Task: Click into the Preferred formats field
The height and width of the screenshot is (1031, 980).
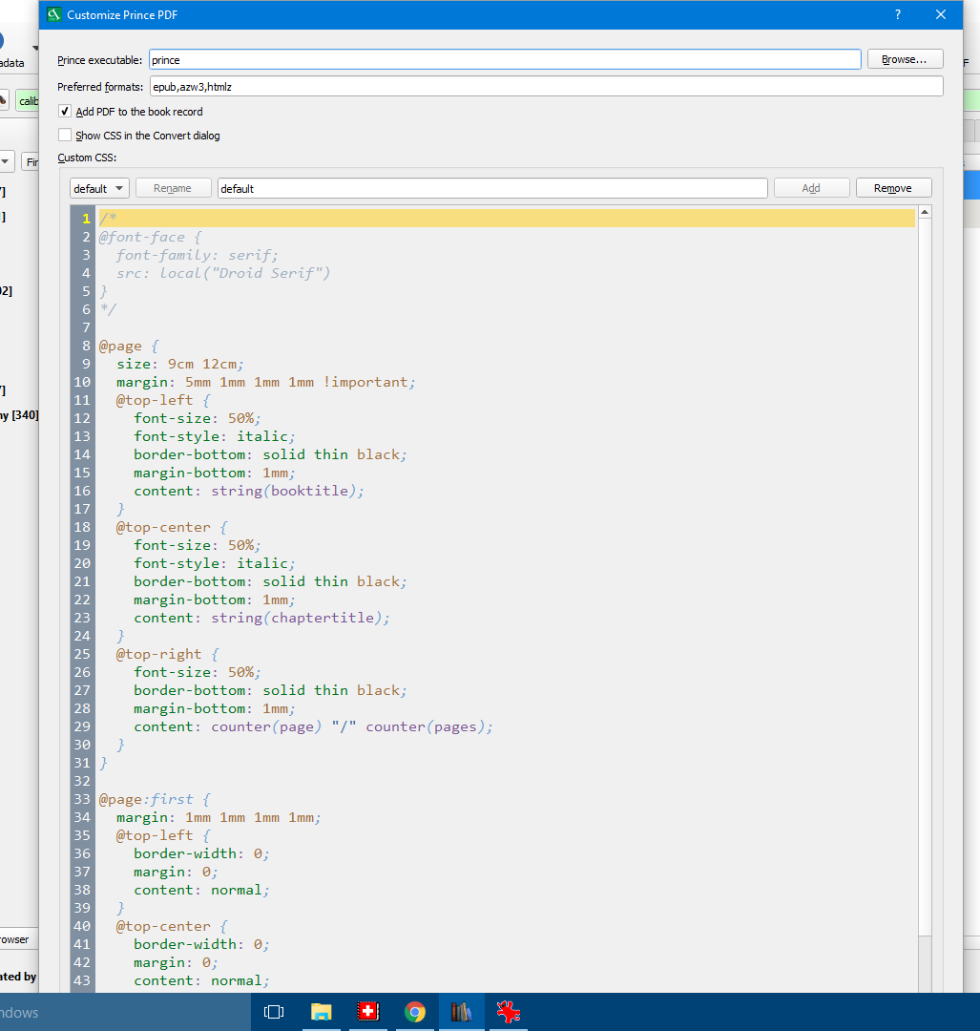Action: [x=544, y=87]
